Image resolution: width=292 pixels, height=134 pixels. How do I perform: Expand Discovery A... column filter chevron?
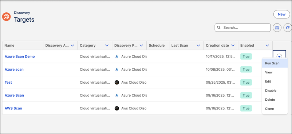point(72,45)
